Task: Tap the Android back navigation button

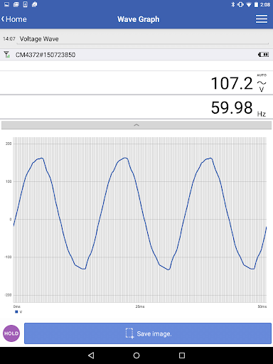Action: pos(91,355)
